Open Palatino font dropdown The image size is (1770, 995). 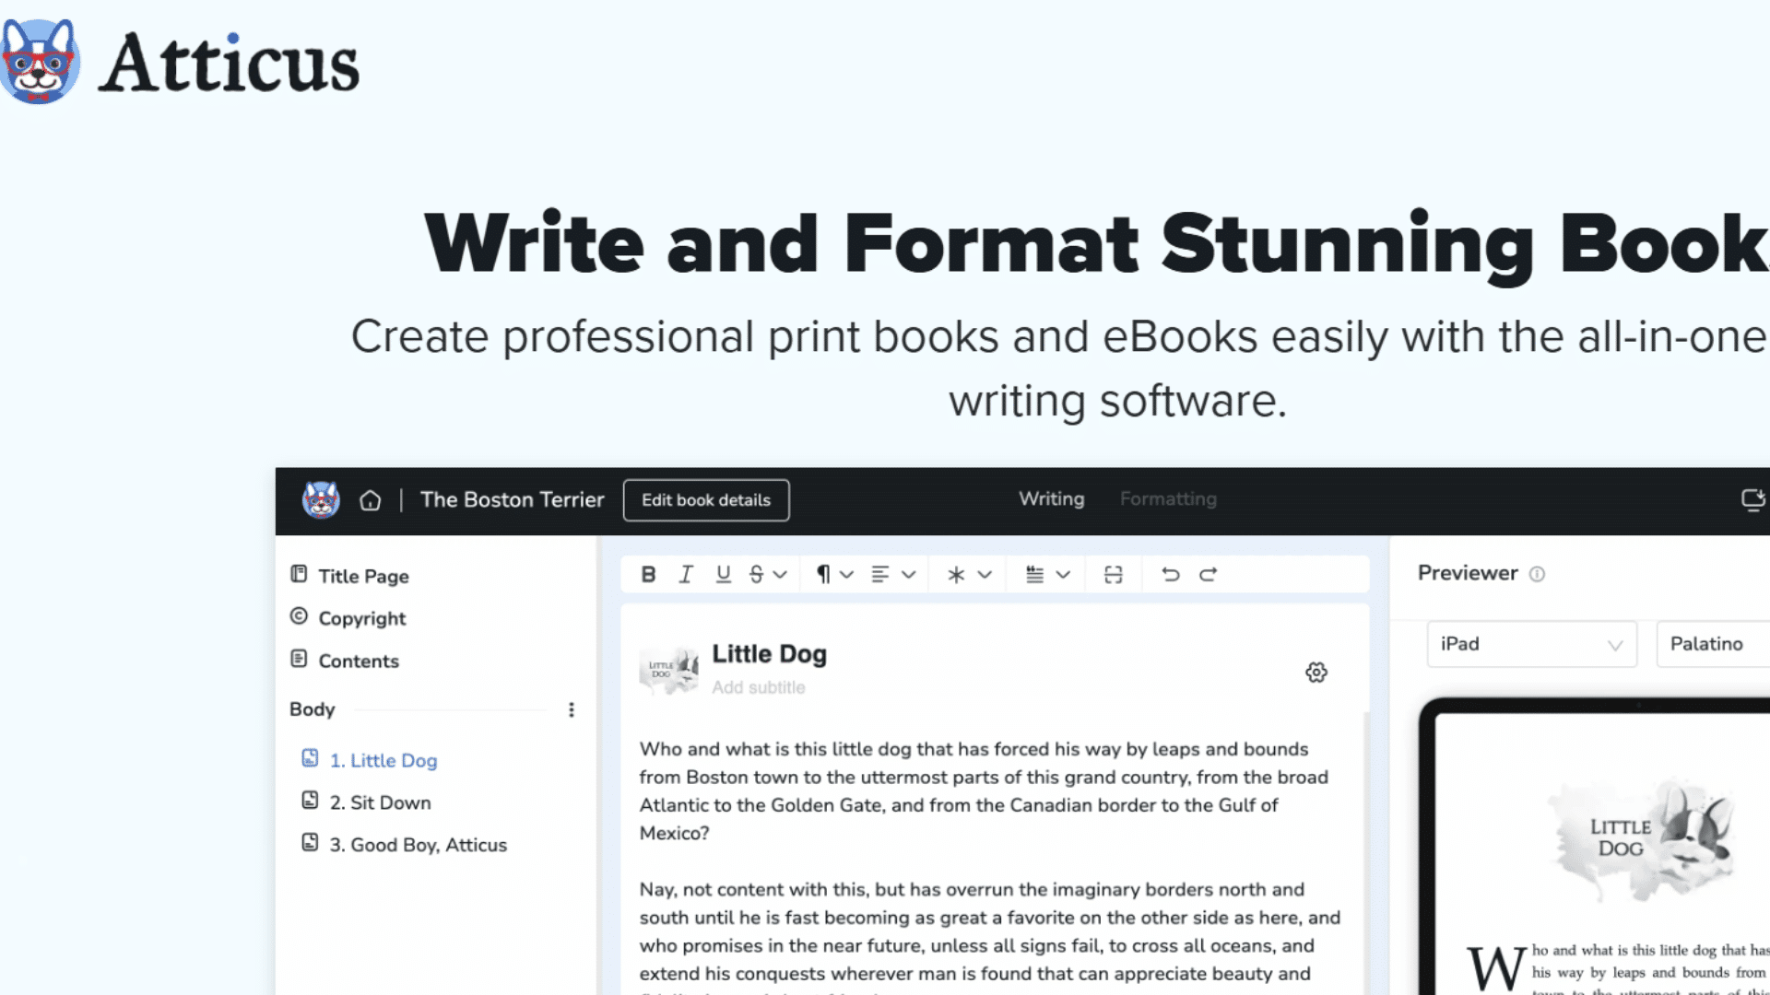click(1713, 644)
